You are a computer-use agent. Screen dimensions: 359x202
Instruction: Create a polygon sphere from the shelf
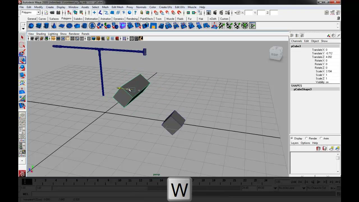point(31,26)
